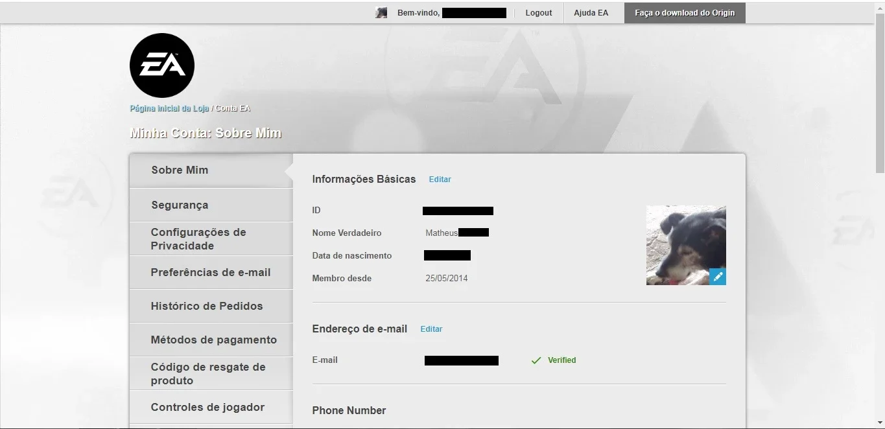Viewport: 885px width, 429px height.
Task: Click the EA logo
Action: point(162,65)
